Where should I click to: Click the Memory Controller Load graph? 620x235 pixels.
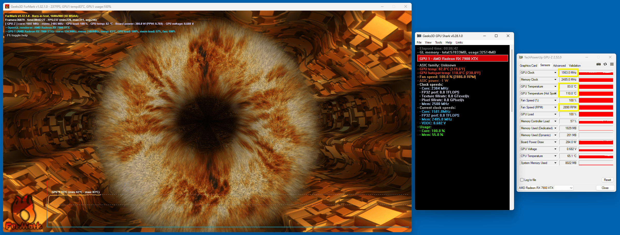[x=596, y=121]
